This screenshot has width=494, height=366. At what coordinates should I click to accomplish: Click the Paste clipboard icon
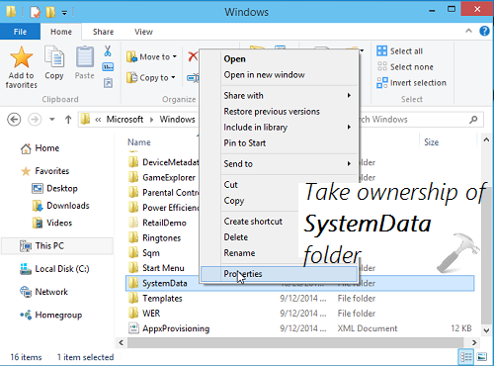[85, 56]
